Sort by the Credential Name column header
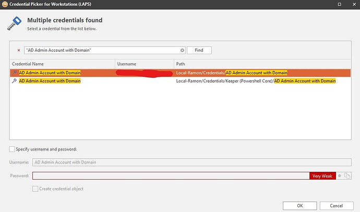Image resolution: width=360 pixels, height=212 pixels. coord(63,64)
